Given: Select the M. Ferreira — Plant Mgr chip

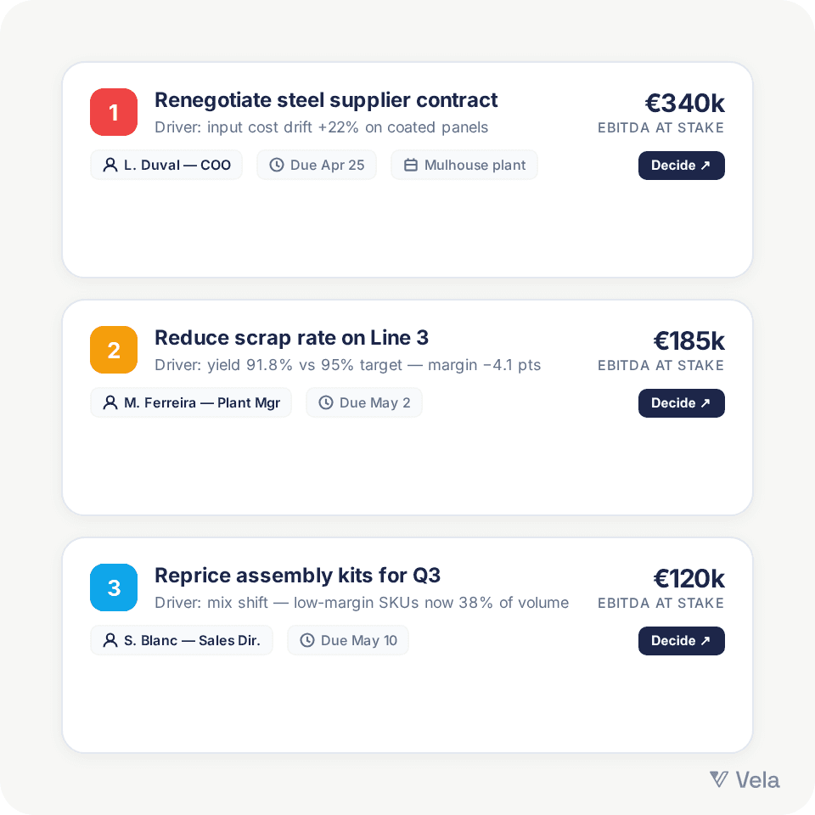Looking at the screenshot, I should [191, 402].
